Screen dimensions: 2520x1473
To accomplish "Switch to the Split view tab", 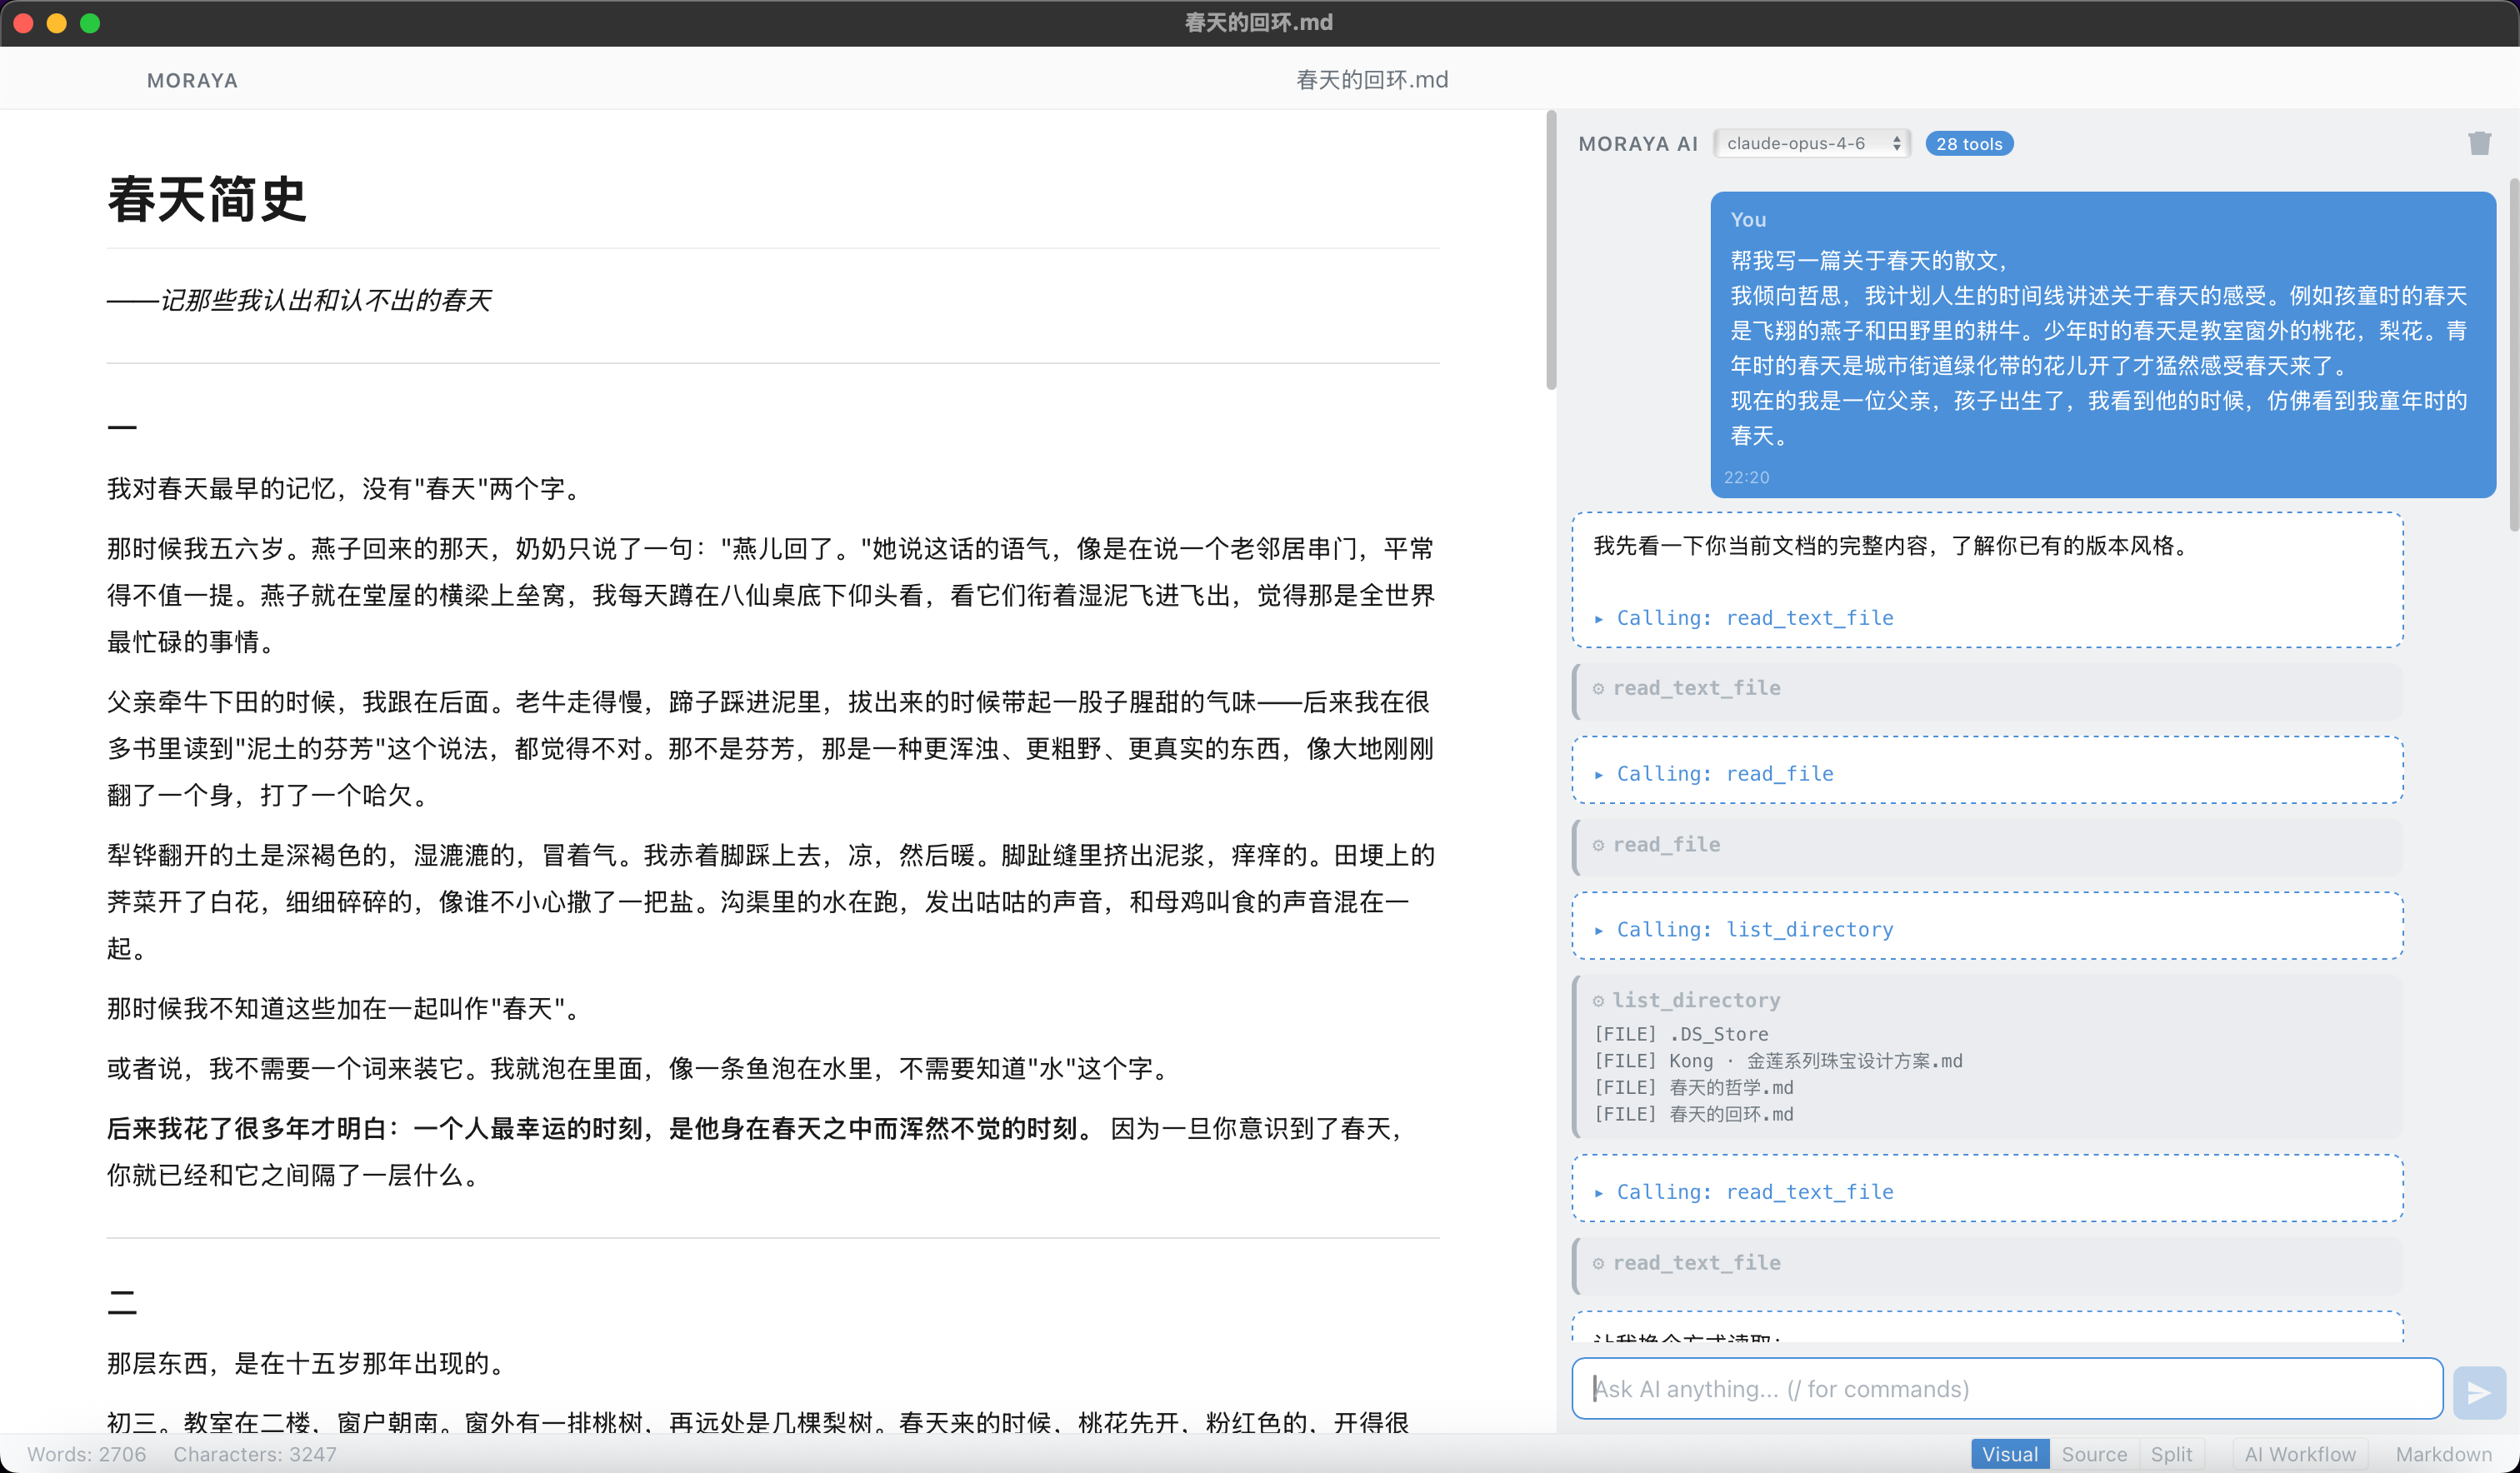I will tap(2171, 1454).
